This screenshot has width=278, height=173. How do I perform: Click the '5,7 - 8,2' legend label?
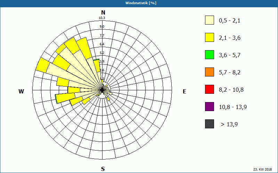click(230, 73)
